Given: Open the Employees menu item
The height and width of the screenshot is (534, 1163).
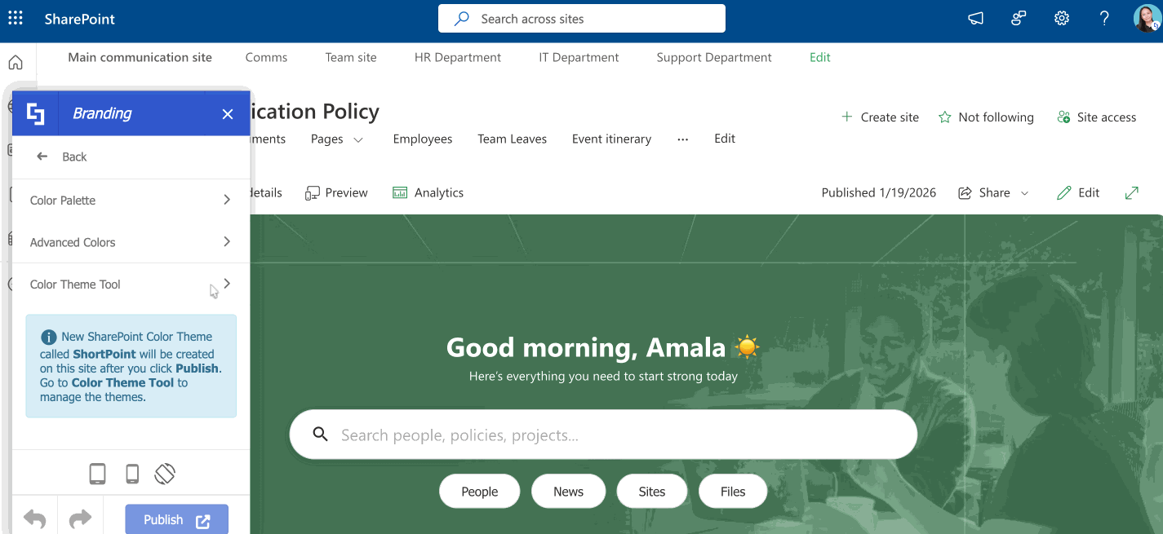Looking at the screenshot, I should (423, 139).
